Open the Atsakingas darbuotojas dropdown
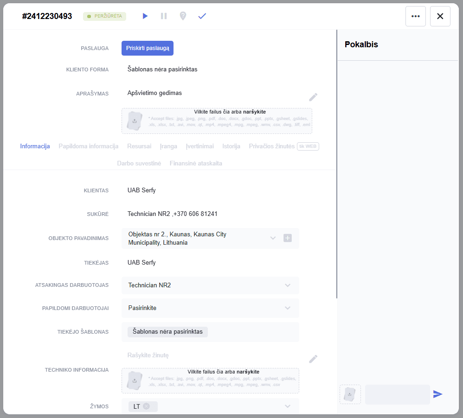 coord(288,285)
